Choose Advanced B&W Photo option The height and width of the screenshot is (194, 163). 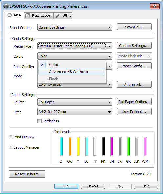pyautogui.click(x=71, y=72)
